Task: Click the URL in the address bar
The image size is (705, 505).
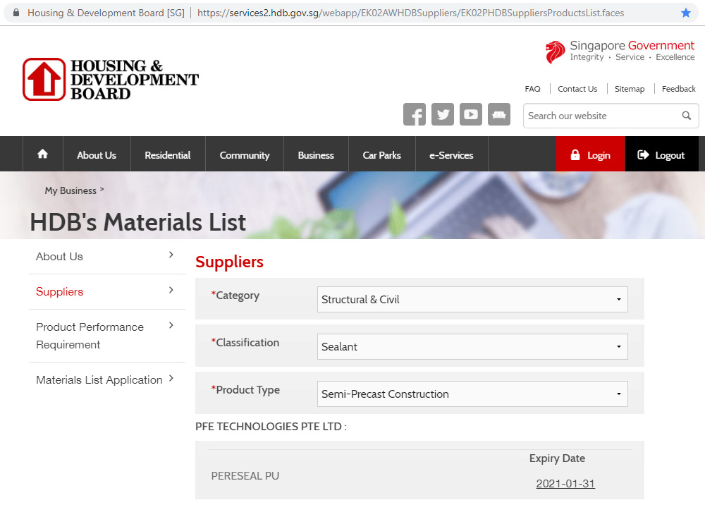Action: click(410, 13)
